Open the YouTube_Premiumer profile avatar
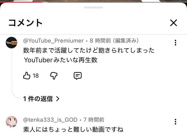 tap(12, 43)
